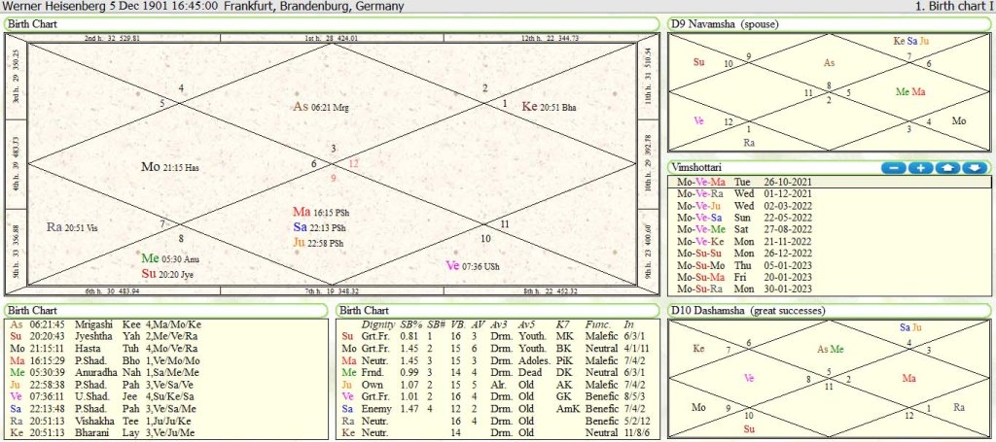Click the minus button in Vimshottari panel
This screenshot has height=442, width=996.
pos(894,168)
